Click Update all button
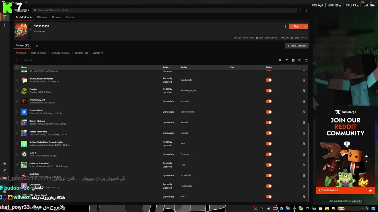378x212 pixels. pos(24,60)
